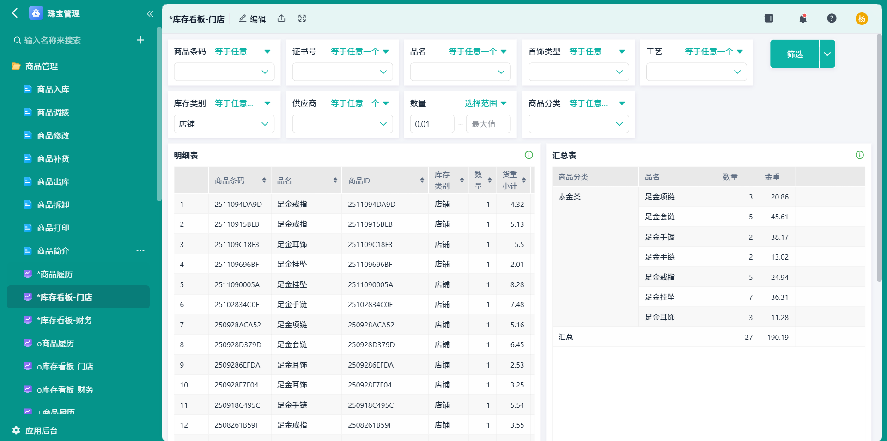Screen dimensions: 887x441
Task: Open the 首饰类型 condition dropdown
Action: click(597, 52)
